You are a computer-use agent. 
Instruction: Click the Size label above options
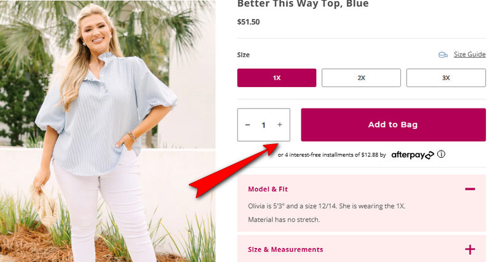pyautogui.click(x=243, y=55)
